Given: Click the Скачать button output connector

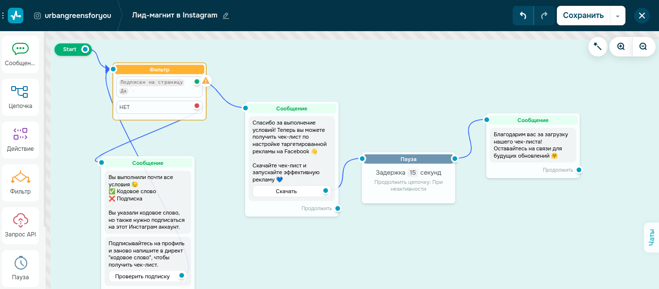Looking at the screenshot, I should tap(326, 191).
